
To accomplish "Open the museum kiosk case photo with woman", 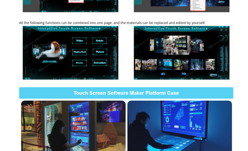I will [x=73, y=126].
